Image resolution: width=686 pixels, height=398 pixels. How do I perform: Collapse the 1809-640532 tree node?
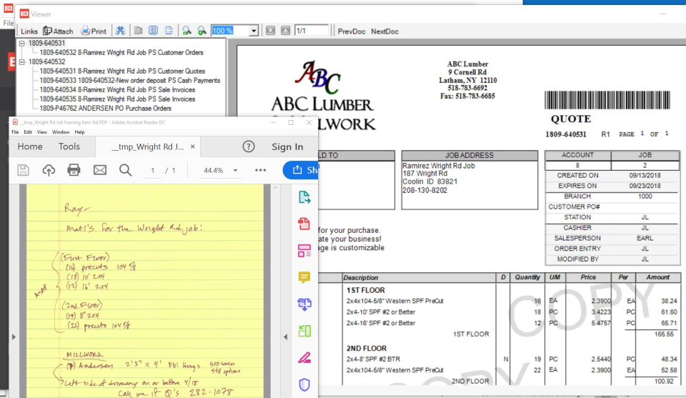pos(22,61)
